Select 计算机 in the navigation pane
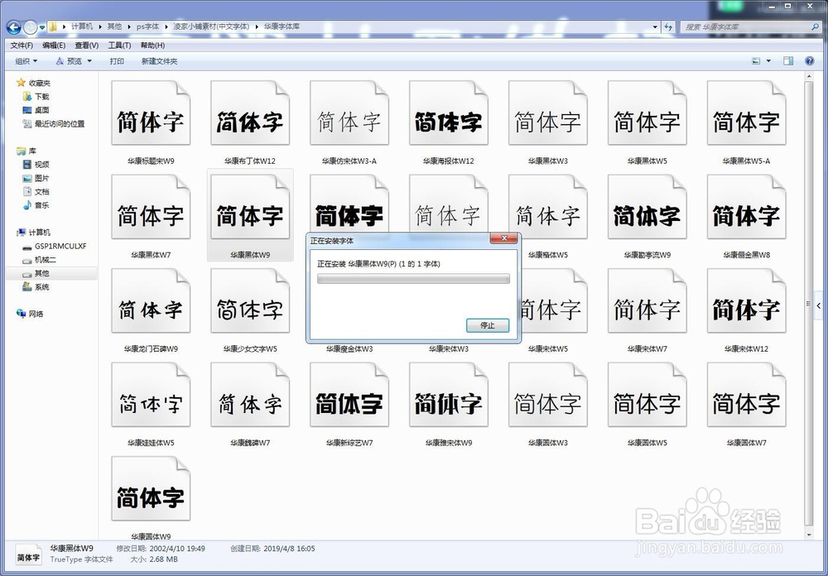The width and height of the screenshot is (828, 576). (40, 233)
